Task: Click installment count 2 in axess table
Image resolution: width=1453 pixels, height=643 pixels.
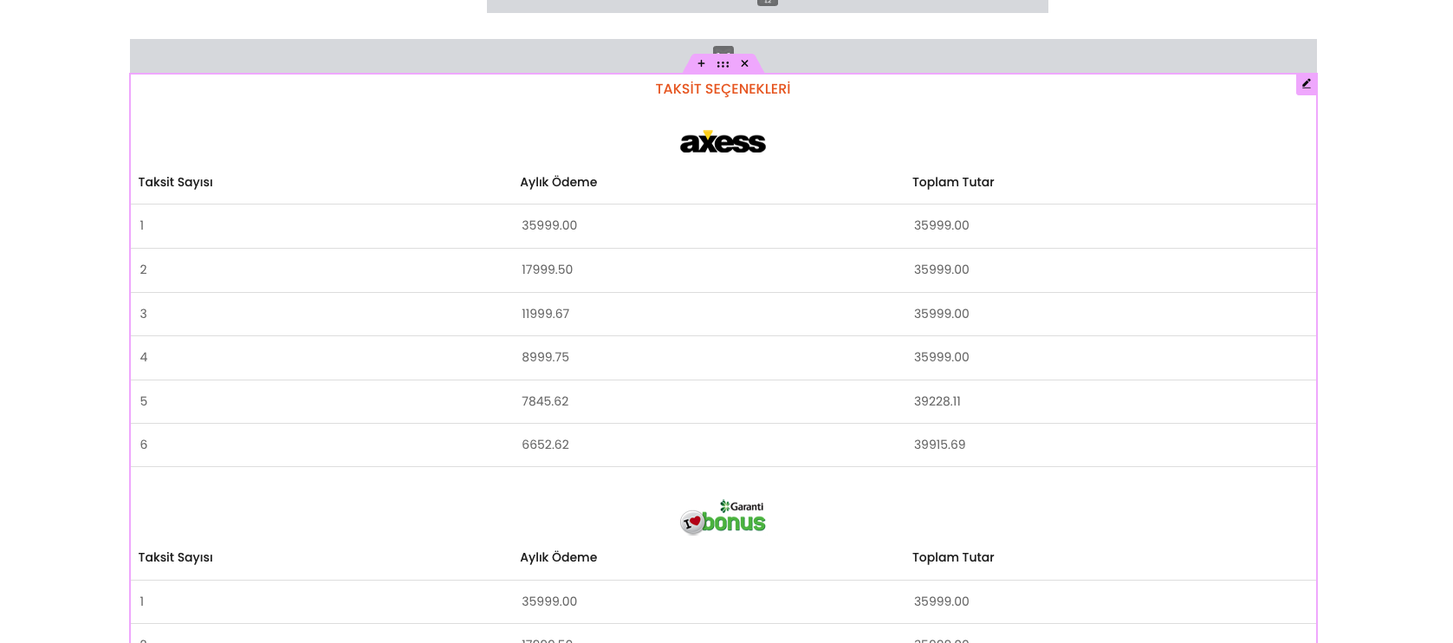Action: pos(144,270)
